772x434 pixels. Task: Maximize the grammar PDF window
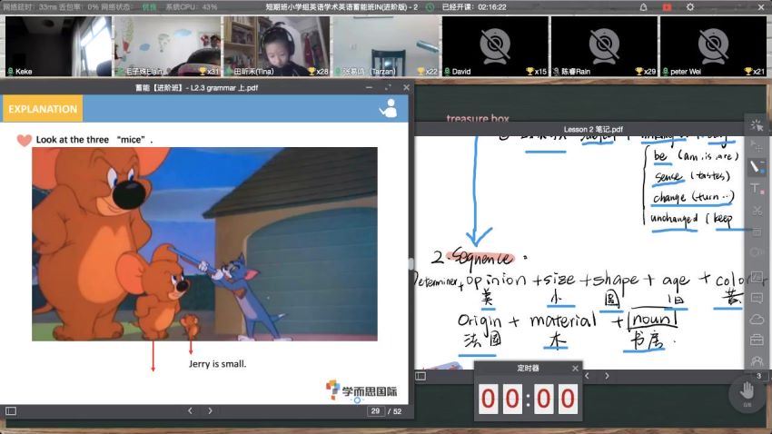tap(388, 87)
